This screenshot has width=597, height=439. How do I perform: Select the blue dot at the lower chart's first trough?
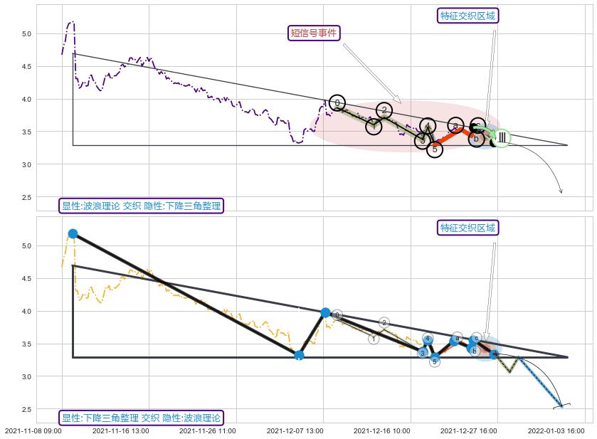299,355
